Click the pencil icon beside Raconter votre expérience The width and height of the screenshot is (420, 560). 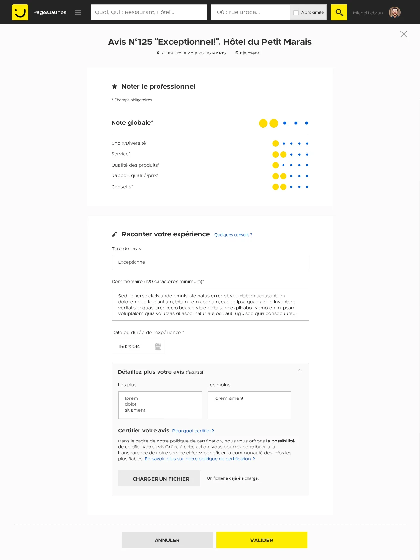115,234
